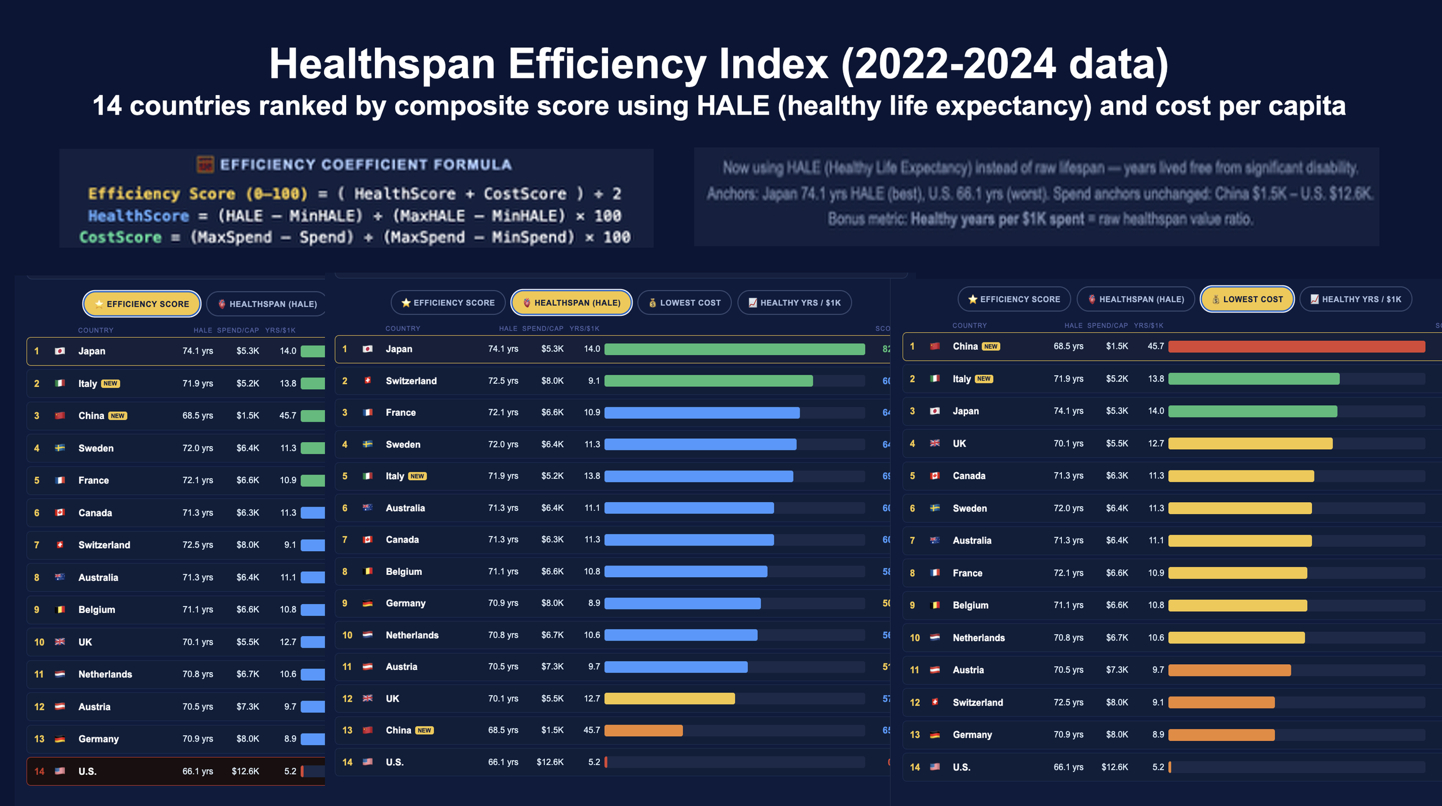
Task: Click Japan's green bar in the Healthspan ranking
Action: pos(734,349)
